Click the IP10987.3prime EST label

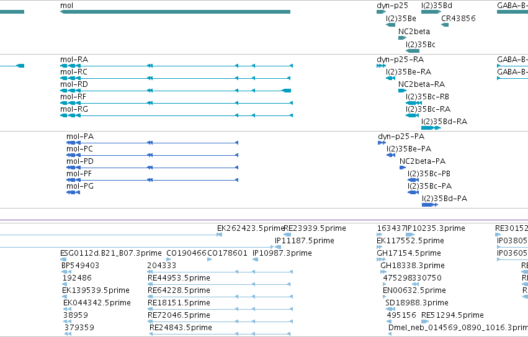282,253
